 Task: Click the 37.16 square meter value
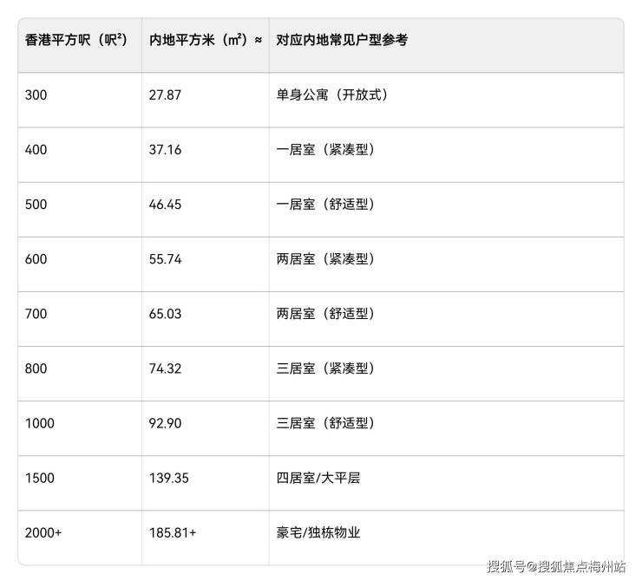coord(165,149)
